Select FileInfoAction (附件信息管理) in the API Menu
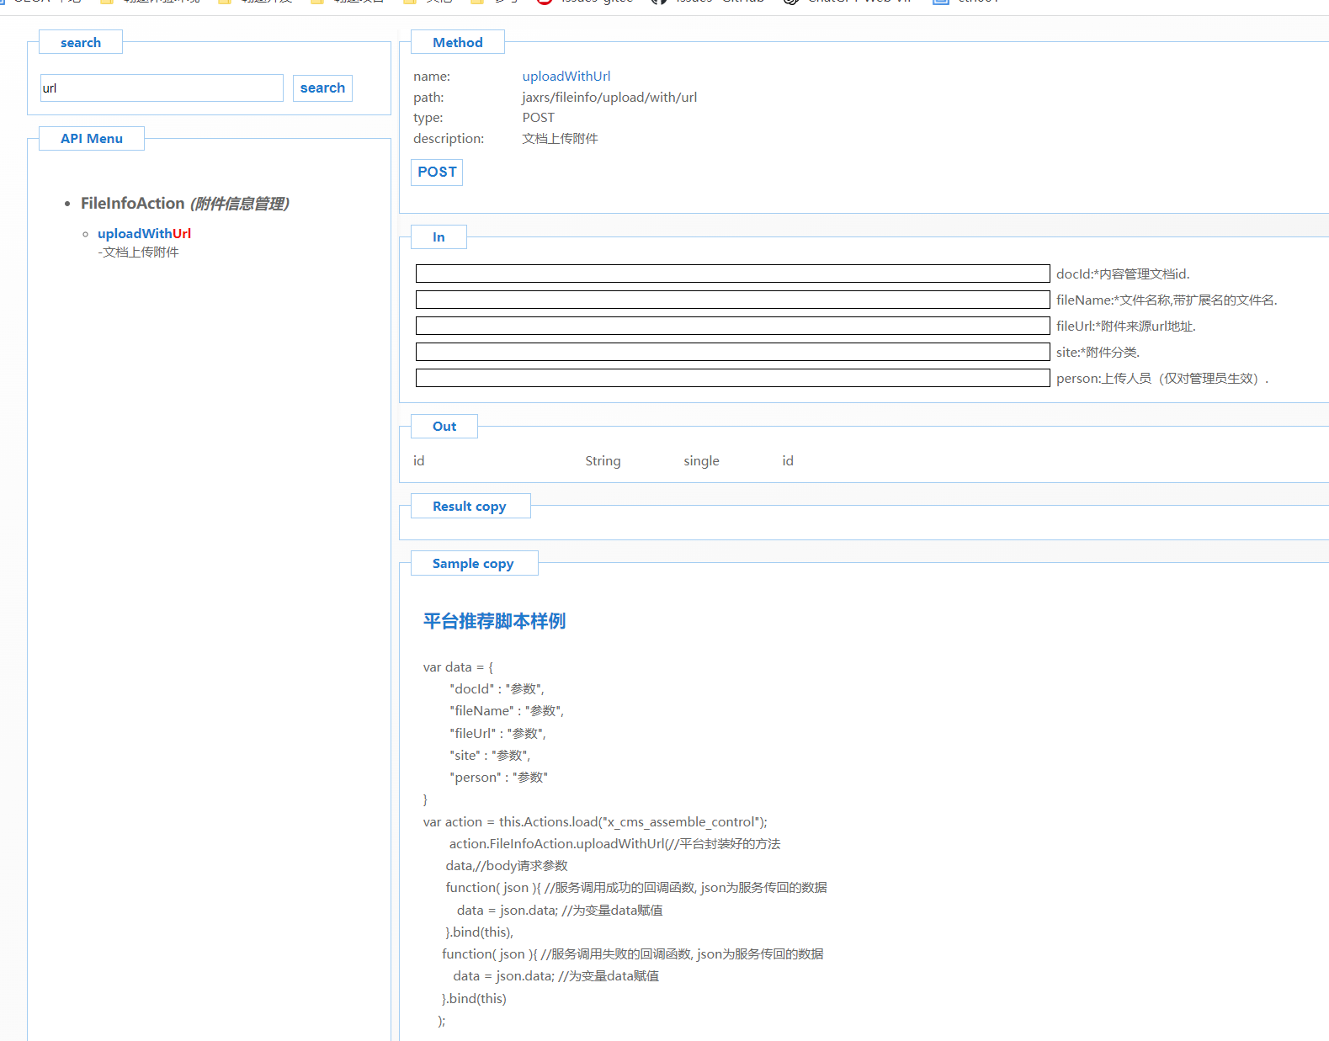The width and height of the screenshot is (1329, 1041). coord(185,204)
